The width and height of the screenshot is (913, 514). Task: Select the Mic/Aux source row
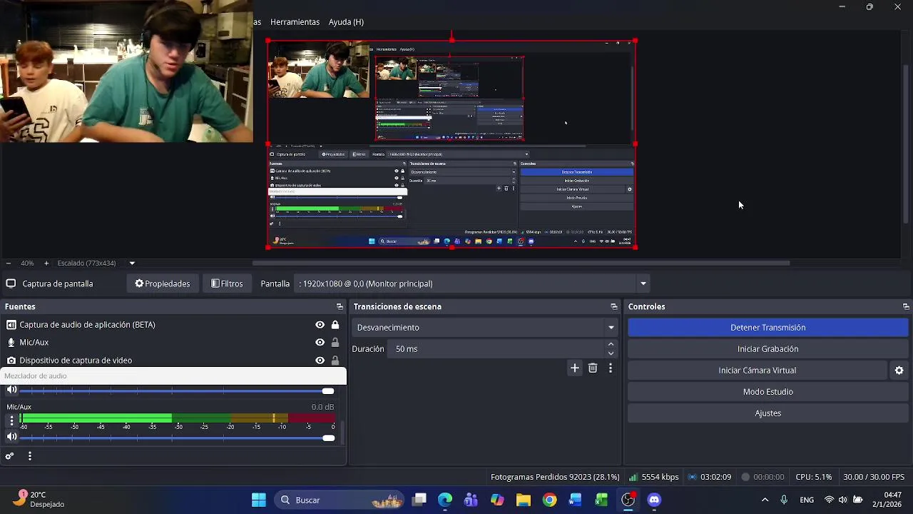[x=173, y=343]
